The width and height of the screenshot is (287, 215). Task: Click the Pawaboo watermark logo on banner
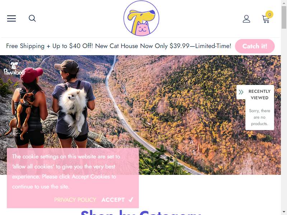pos(14,67)
